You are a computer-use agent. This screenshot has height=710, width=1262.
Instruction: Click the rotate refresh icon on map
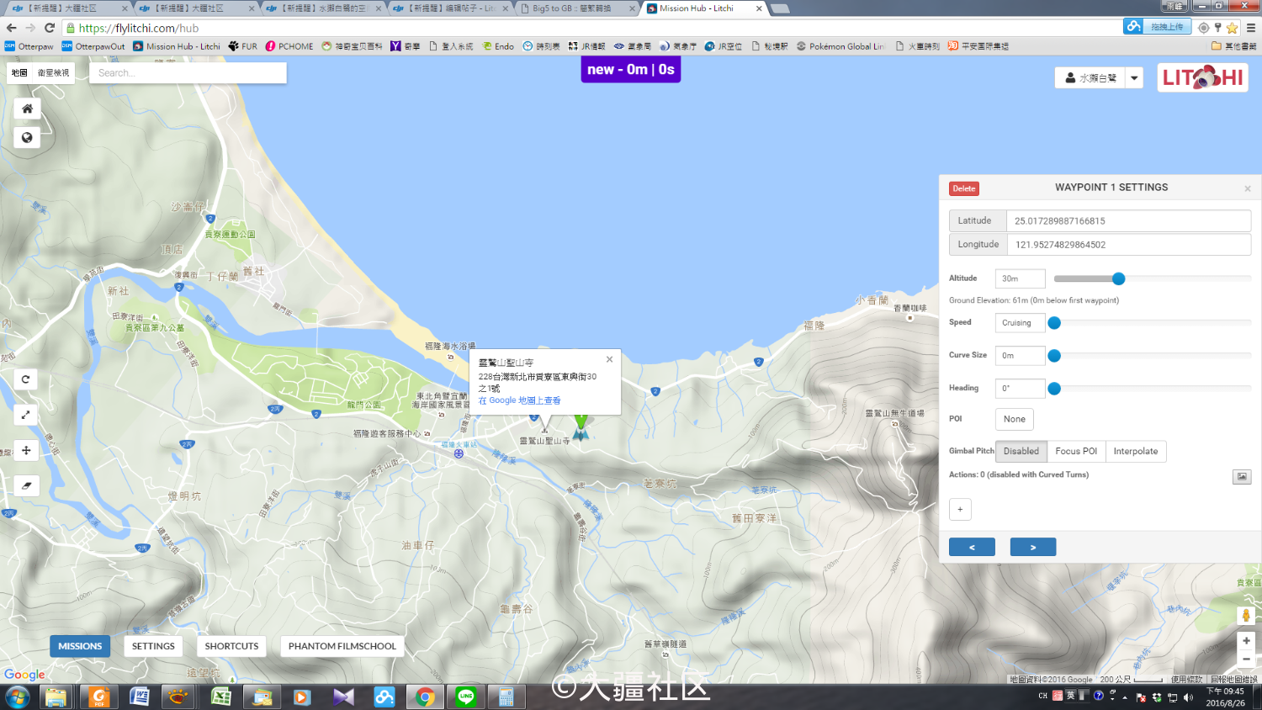point(26,379)
